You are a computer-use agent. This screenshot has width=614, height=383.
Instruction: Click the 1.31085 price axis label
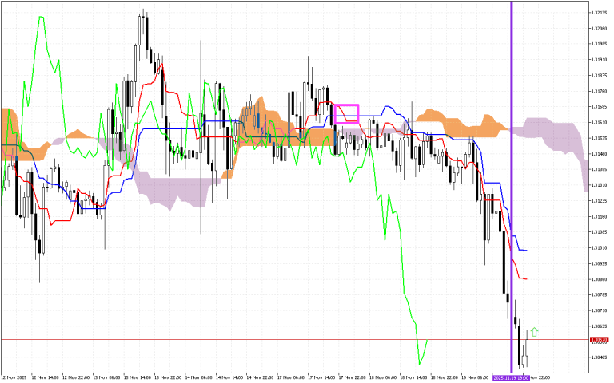pyautogui.click(x=599, y=231)
